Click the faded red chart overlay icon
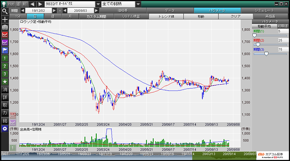The width and height of the screenshot is (290, 161). (13, 115)
